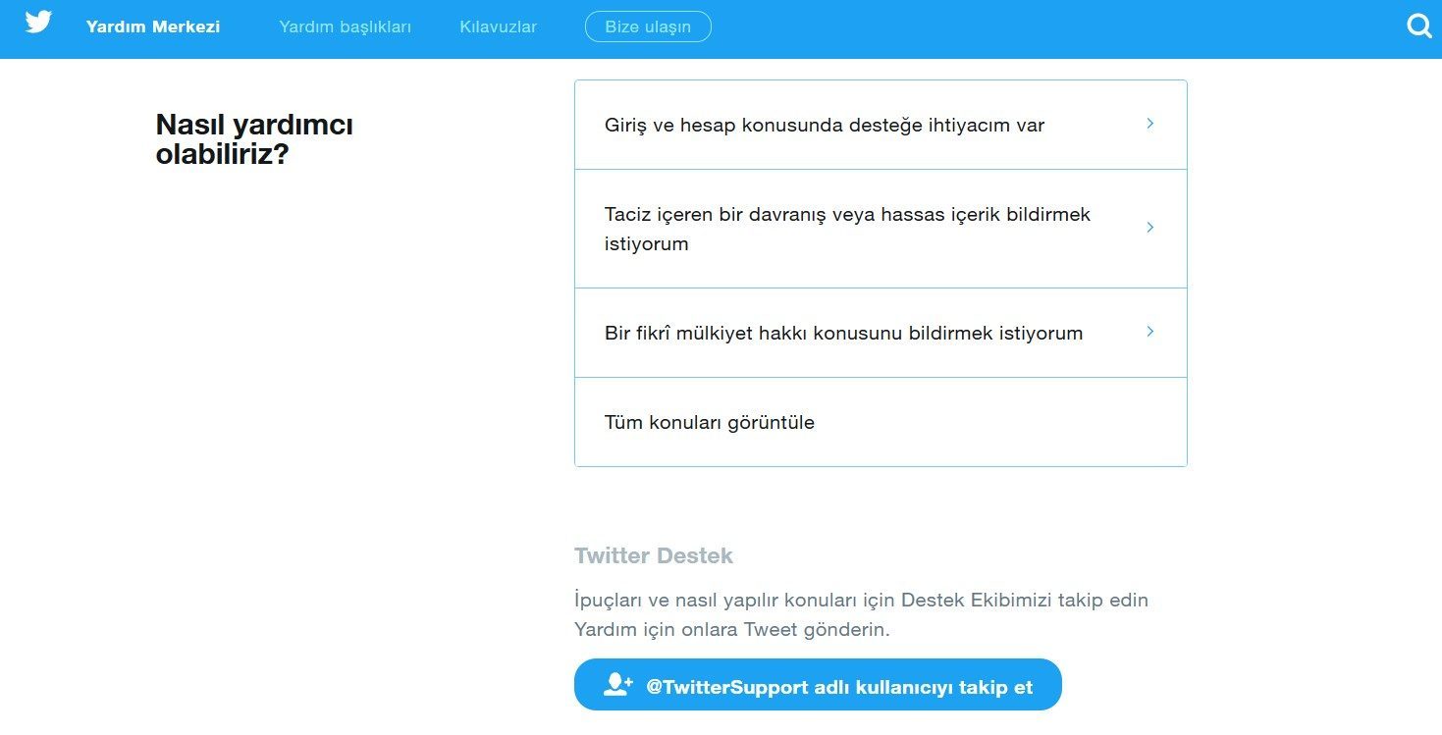Open Tüm konuları görüntüle

coord(881,422)
